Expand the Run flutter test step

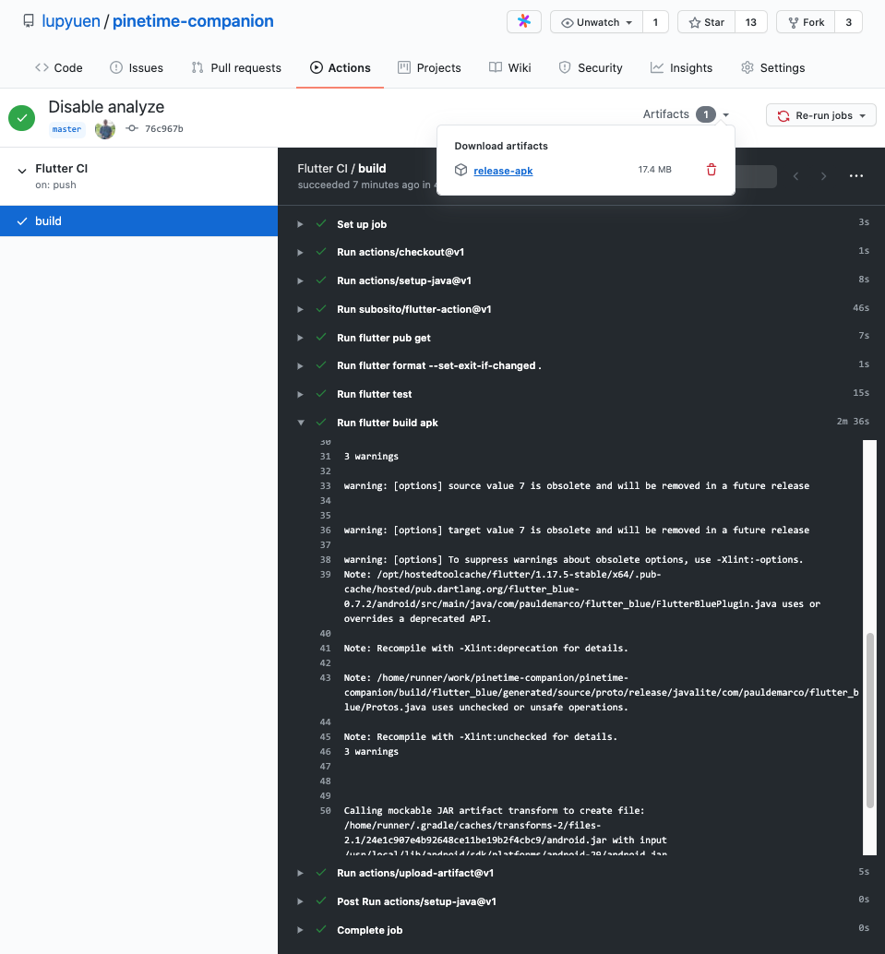pyautogui.click(x=300, y=394)
